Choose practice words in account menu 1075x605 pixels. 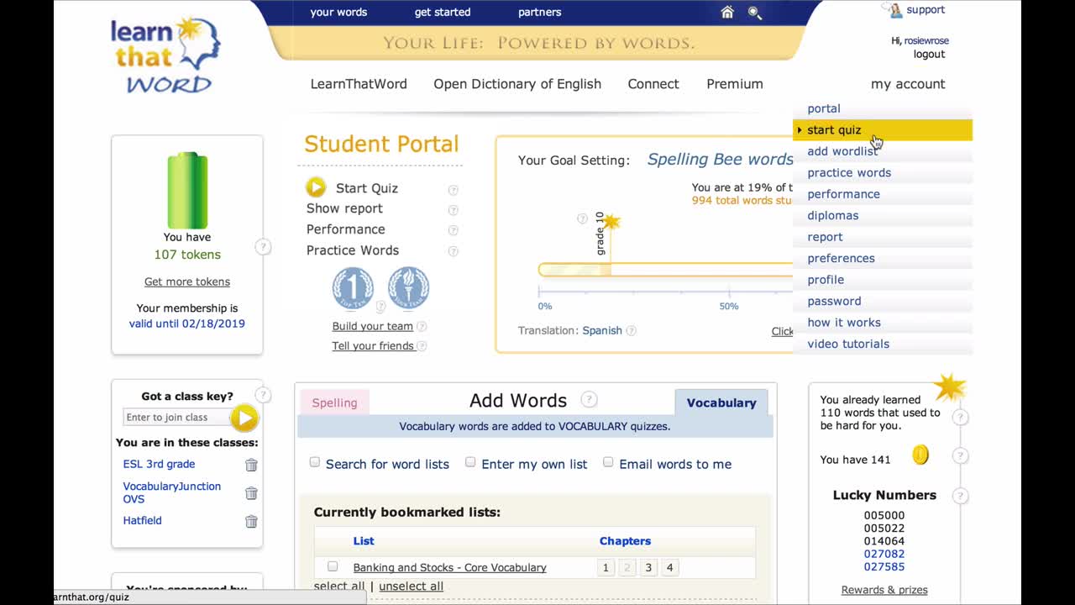(x=883, y=172)
